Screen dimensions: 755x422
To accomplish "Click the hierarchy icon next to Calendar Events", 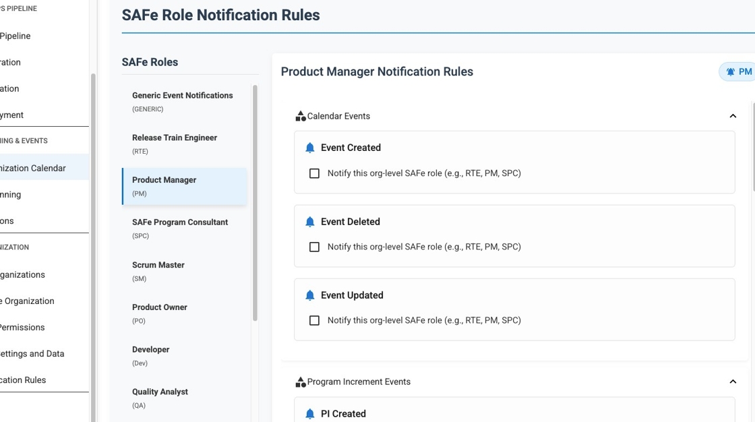I will [299, 115].
